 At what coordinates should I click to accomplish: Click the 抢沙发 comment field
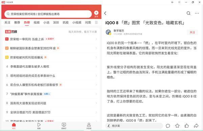point(134,126)
